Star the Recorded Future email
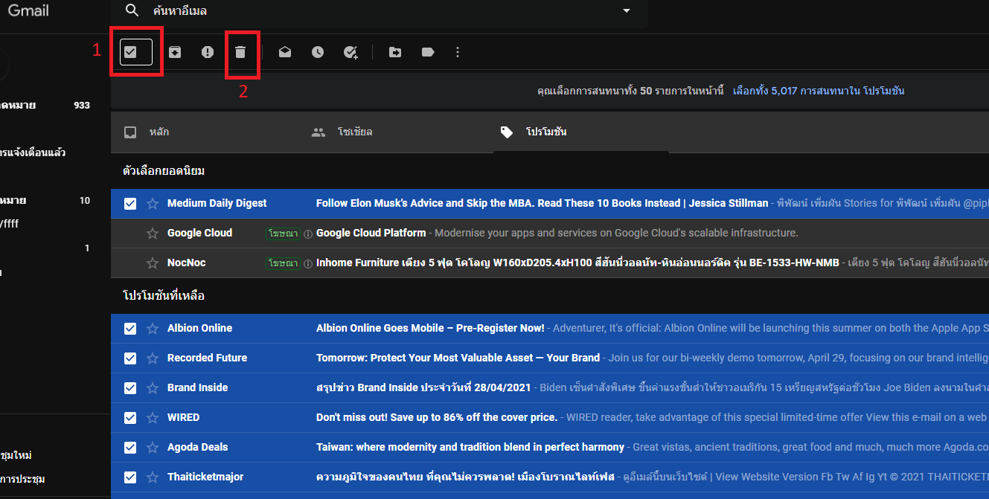The image size is (989, 499). point(153,358)
